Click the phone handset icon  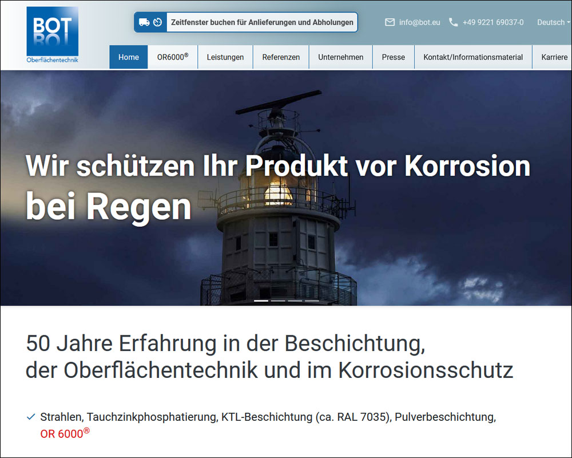pyautogui.click(x=454, y=22)
